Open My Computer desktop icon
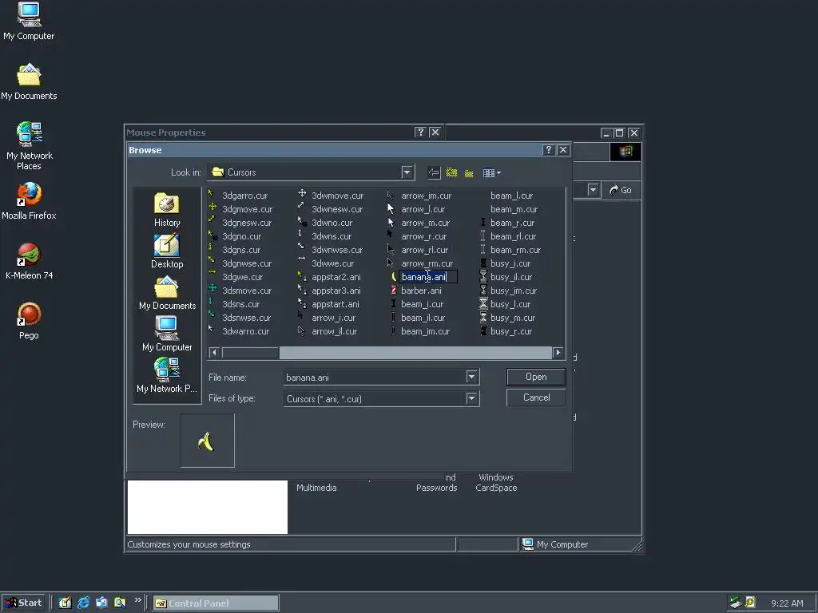 [29, 21]
